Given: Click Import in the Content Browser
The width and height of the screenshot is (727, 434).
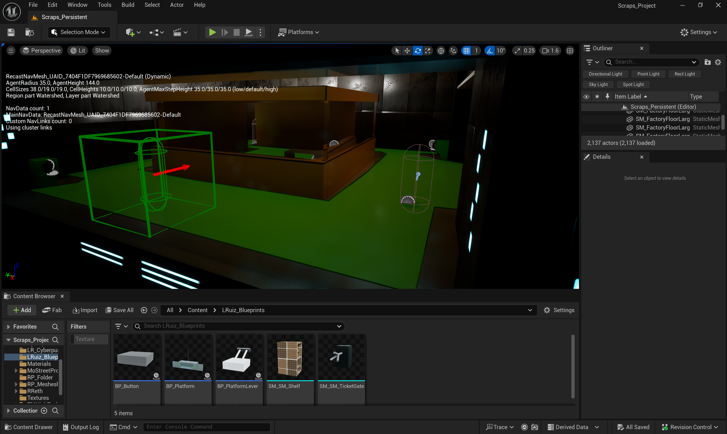Looking at the screenshot, I should 85,310.
